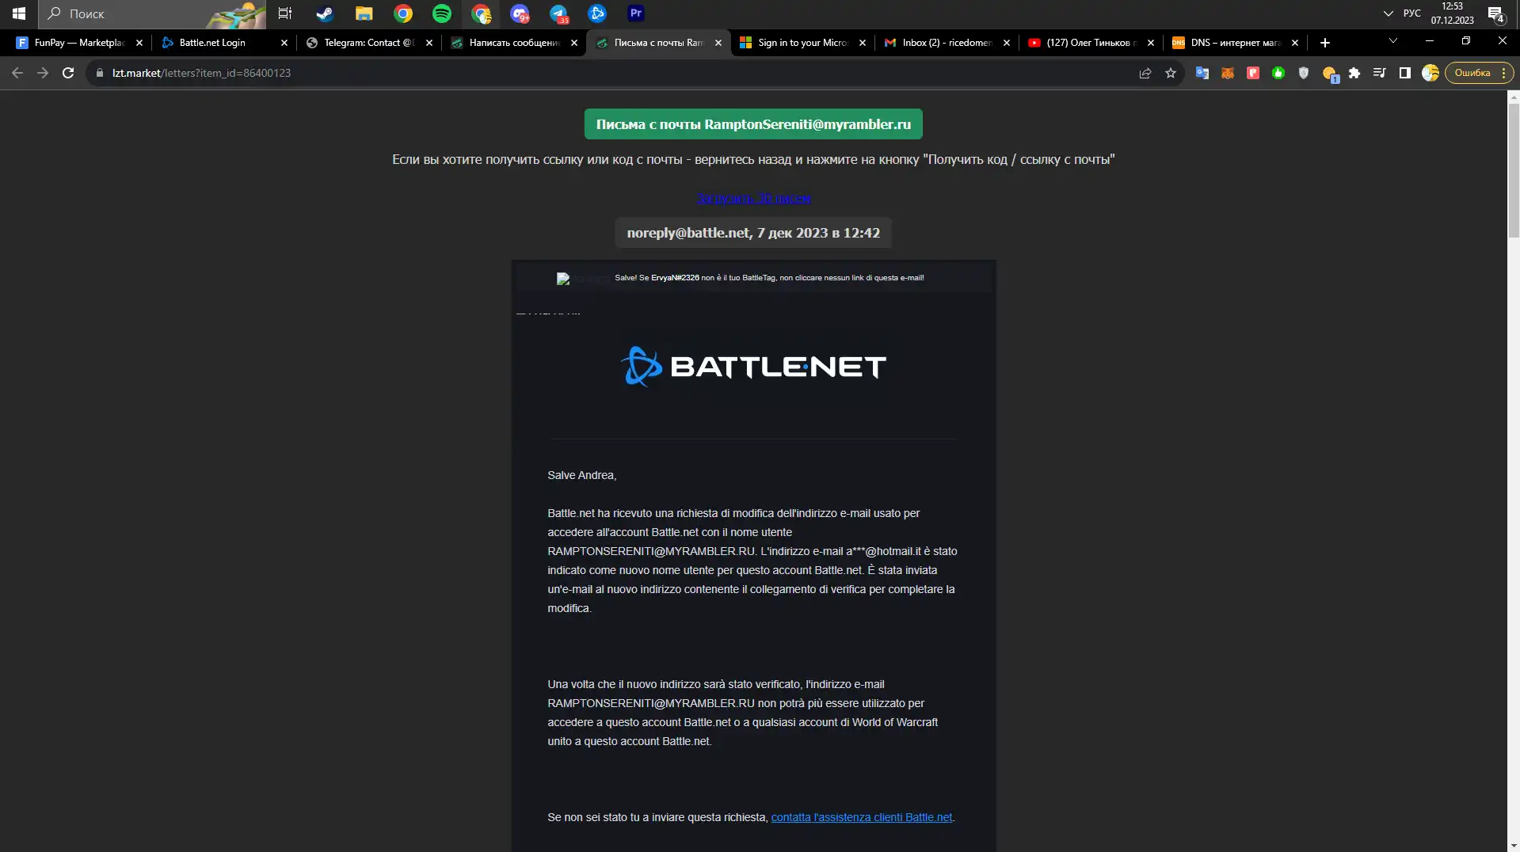Open the red P extension icon

(x=1252, y=73)
